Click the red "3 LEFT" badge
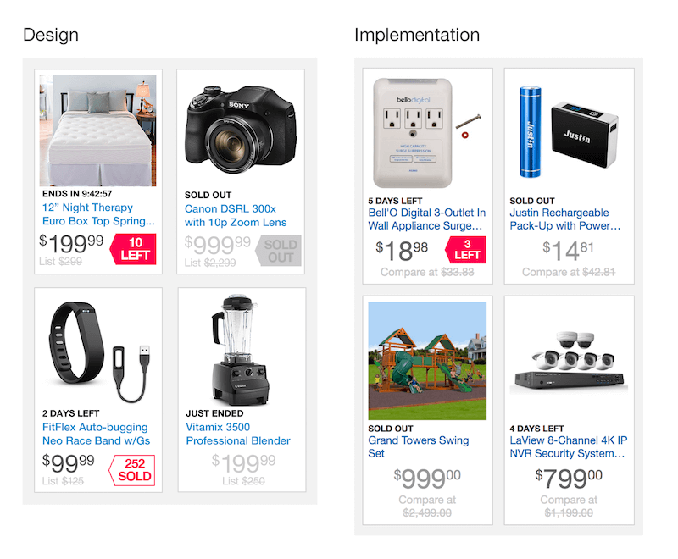 (x=466, y=249)
